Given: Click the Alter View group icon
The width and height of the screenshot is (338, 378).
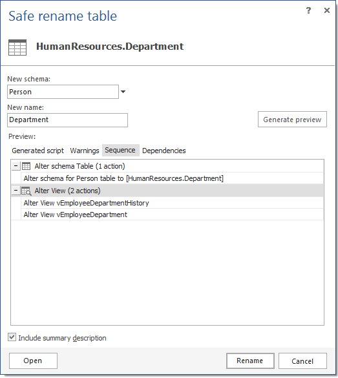Looking at the screenshot, I should (x=26, y=191).
